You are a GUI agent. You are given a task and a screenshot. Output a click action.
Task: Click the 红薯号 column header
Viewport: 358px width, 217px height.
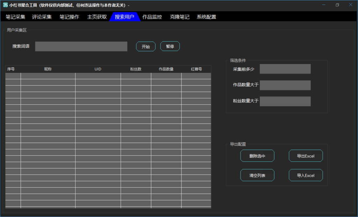pos(196,69)
